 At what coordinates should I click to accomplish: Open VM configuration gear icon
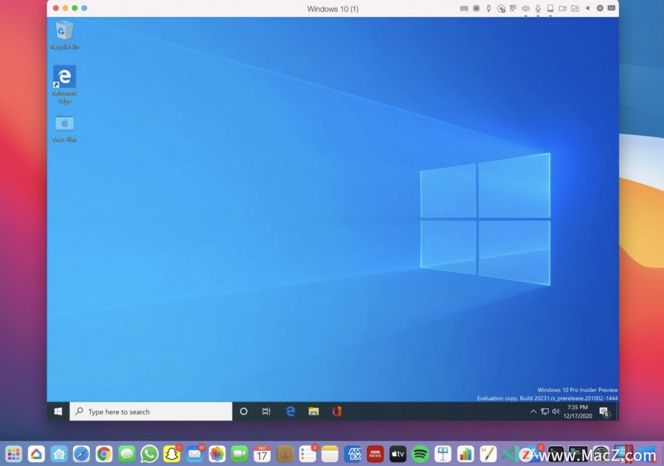point(600,8)
